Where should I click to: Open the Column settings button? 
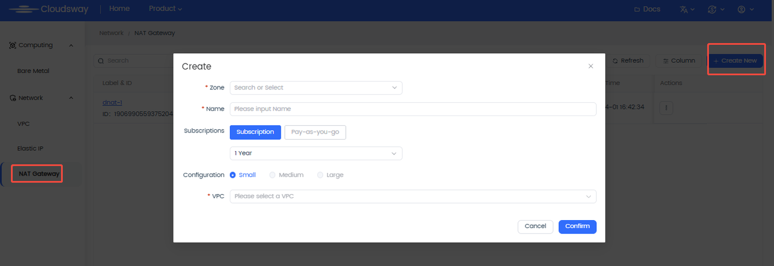(678, 60)
